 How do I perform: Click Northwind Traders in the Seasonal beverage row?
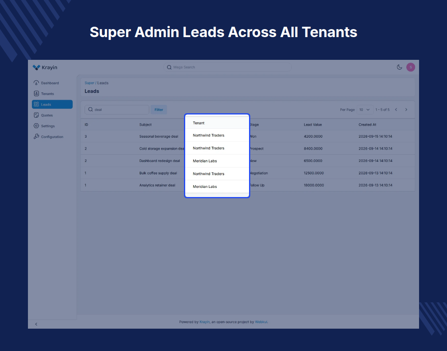pos(209,135)
